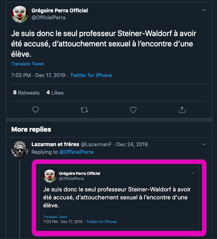Expand the main tweet's options chevron
Screen dimensions: 217x239
204,10
